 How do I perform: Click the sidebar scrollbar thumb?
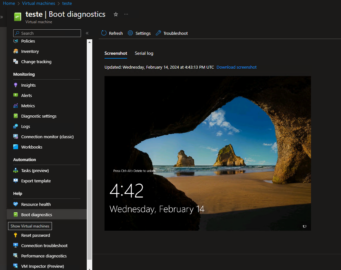pos(90,219)
